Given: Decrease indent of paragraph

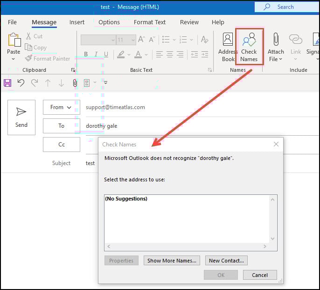Looking at the screenshot, I should [x=194, y=54].
